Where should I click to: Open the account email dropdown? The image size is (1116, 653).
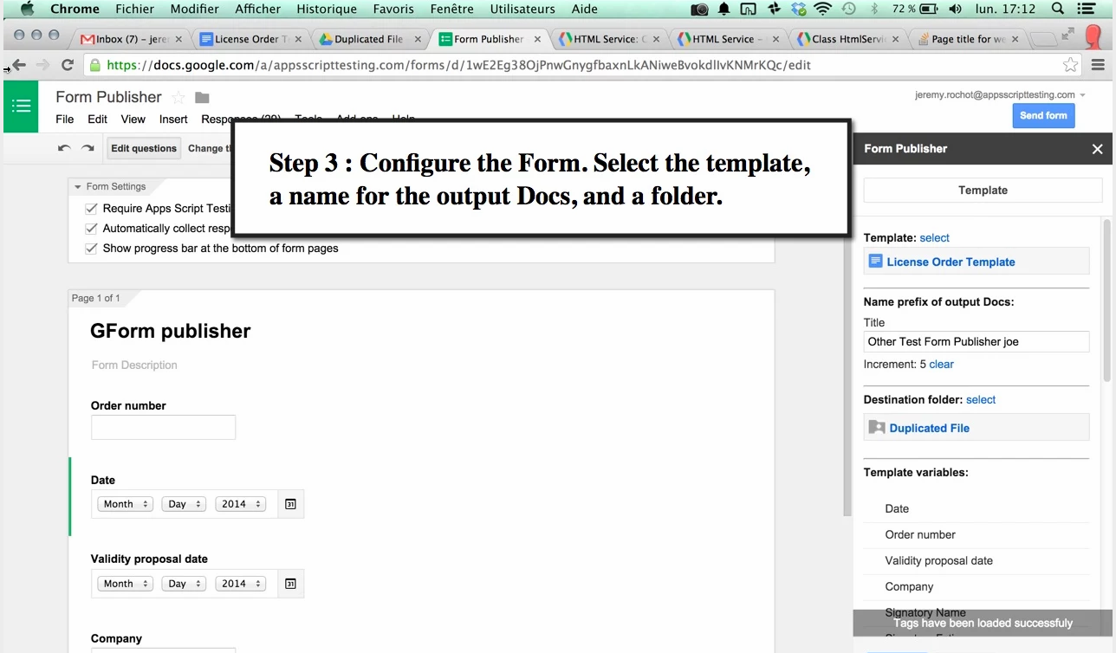pos(1000,95)
